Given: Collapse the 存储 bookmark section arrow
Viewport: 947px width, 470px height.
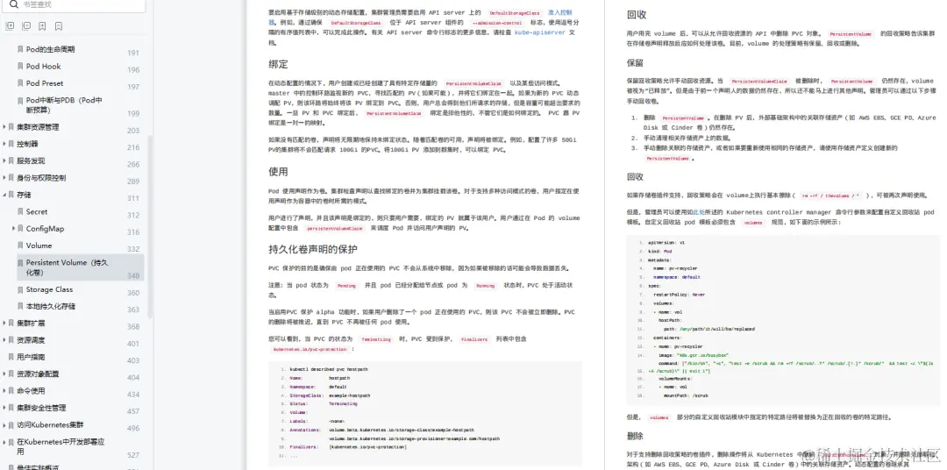Looking at the screenshot, I should 4,195.
